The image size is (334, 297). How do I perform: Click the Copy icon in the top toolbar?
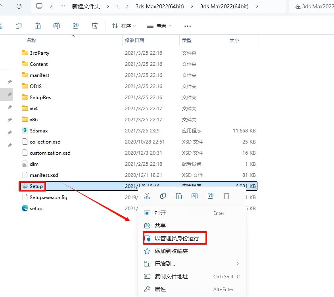coord(19,26)
